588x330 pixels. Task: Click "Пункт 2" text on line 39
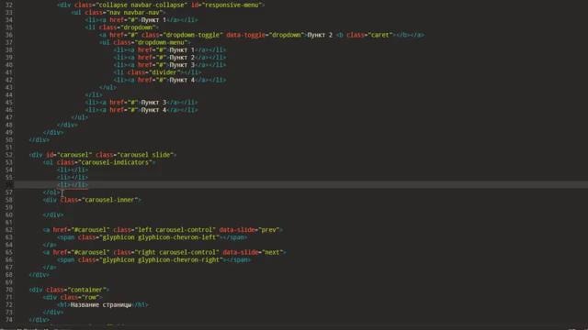click(182, 57)
